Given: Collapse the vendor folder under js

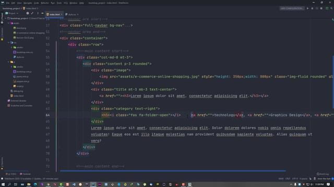Looking at the screenshot, I should click(11, 67).
